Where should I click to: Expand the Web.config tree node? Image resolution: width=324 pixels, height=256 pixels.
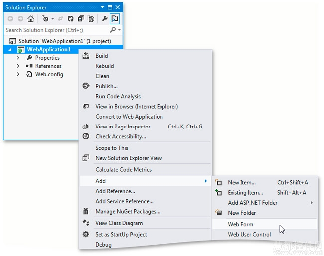(18, 74)
